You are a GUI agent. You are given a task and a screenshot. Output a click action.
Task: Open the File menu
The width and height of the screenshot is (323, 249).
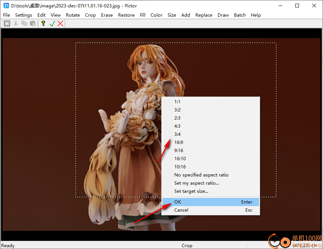pyautogui.click(x=6, y=15)
